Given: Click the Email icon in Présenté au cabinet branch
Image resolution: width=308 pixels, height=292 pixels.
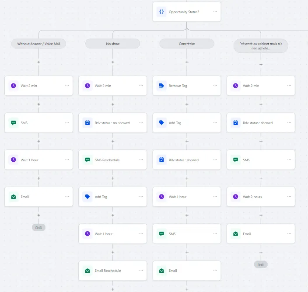Looking at the screenshot, I should (x=235, y=234).
